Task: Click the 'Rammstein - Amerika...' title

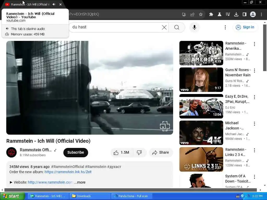Action: coord(236,46)
